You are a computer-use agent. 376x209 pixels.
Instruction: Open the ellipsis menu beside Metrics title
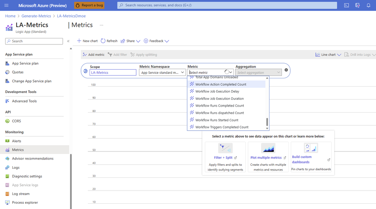pos(102,25)
